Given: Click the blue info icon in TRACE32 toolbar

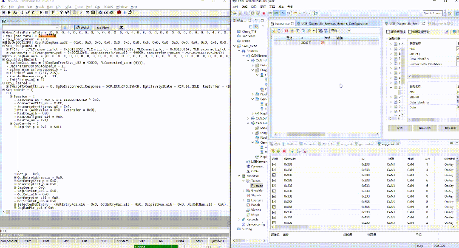Looking at the screenshot, I should (125, 12).
